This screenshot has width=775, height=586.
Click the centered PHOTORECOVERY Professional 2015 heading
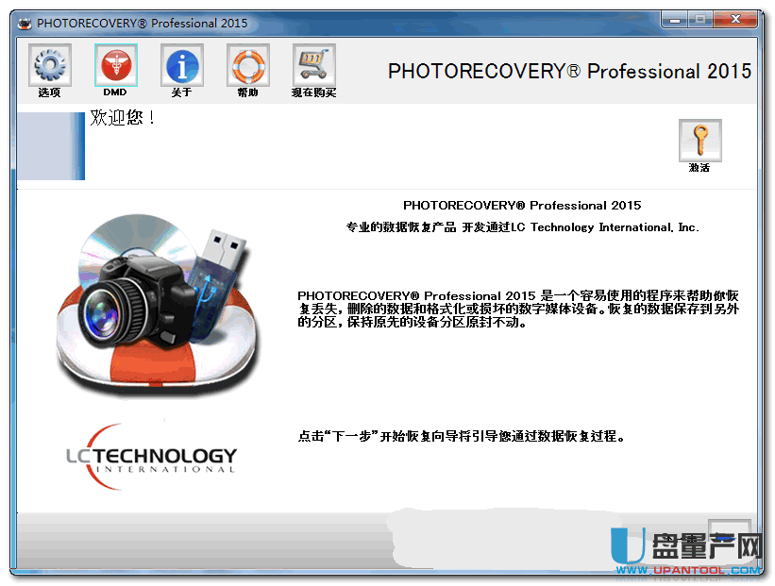pyautogui.click(x=521, y=205)
